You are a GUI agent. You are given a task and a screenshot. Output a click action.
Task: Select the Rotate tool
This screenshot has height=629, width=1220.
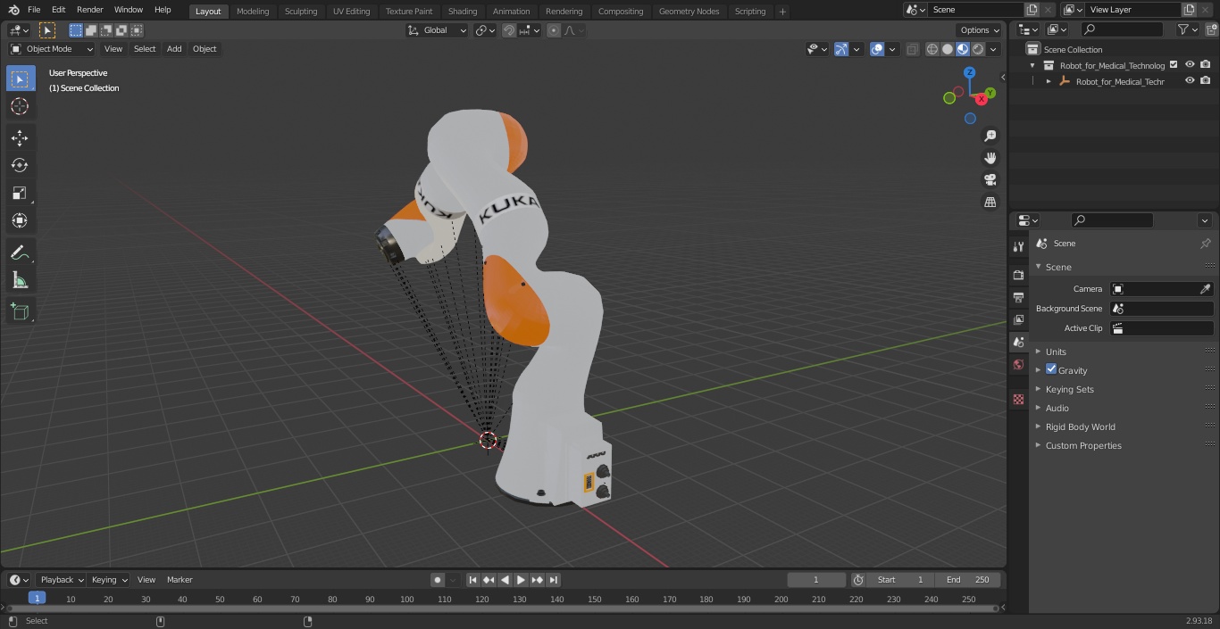[x=20, y=165]
